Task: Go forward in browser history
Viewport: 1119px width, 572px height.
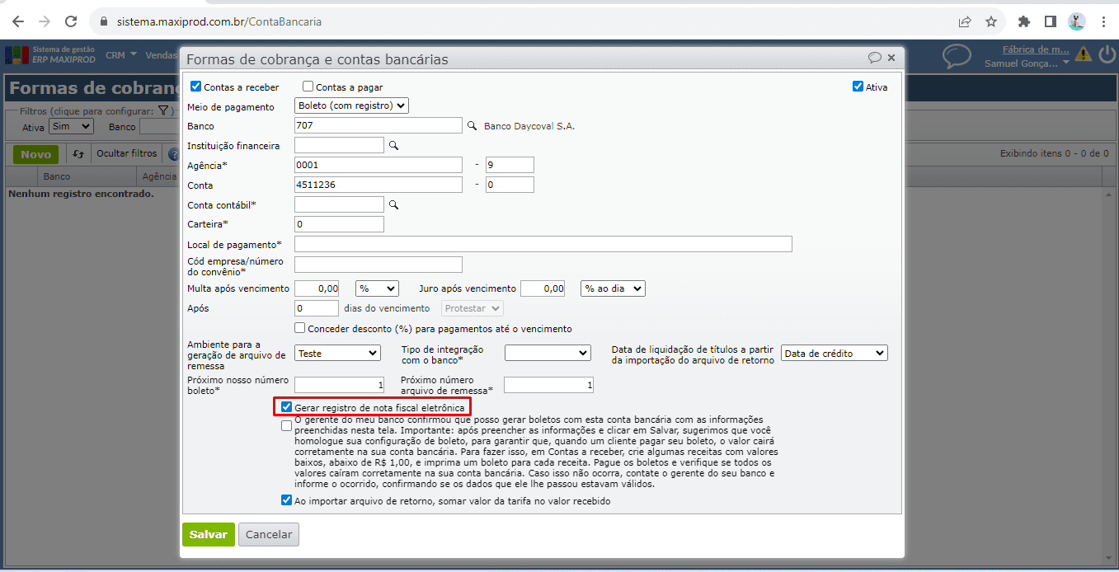Action: pos(45,21)
